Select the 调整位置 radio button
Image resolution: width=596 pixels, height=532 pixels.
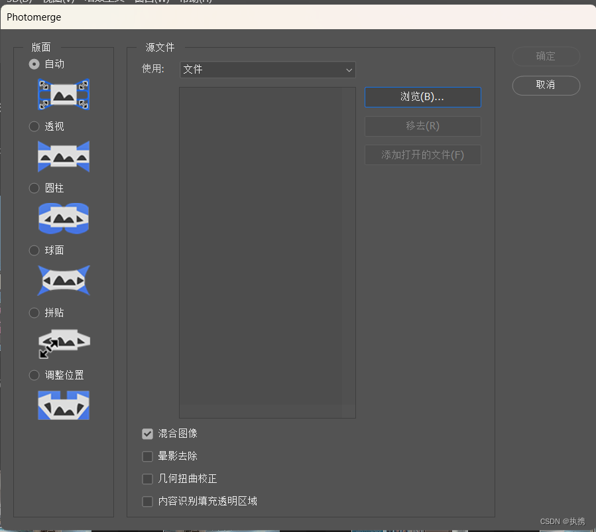tap(34, 375)
